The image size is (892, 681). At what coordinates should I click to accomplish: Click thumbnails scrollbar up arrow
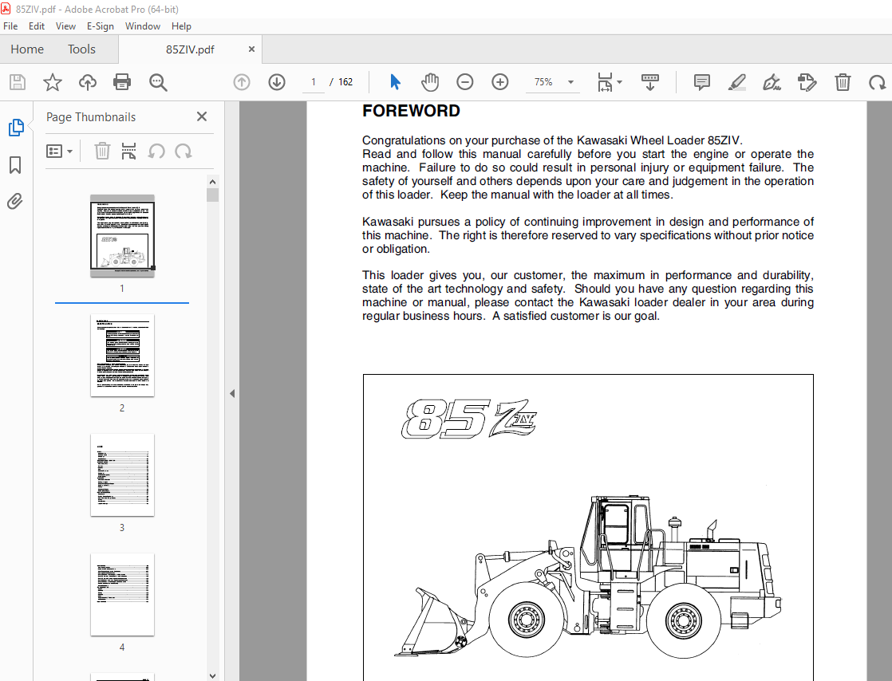click(x=213, y=182)
